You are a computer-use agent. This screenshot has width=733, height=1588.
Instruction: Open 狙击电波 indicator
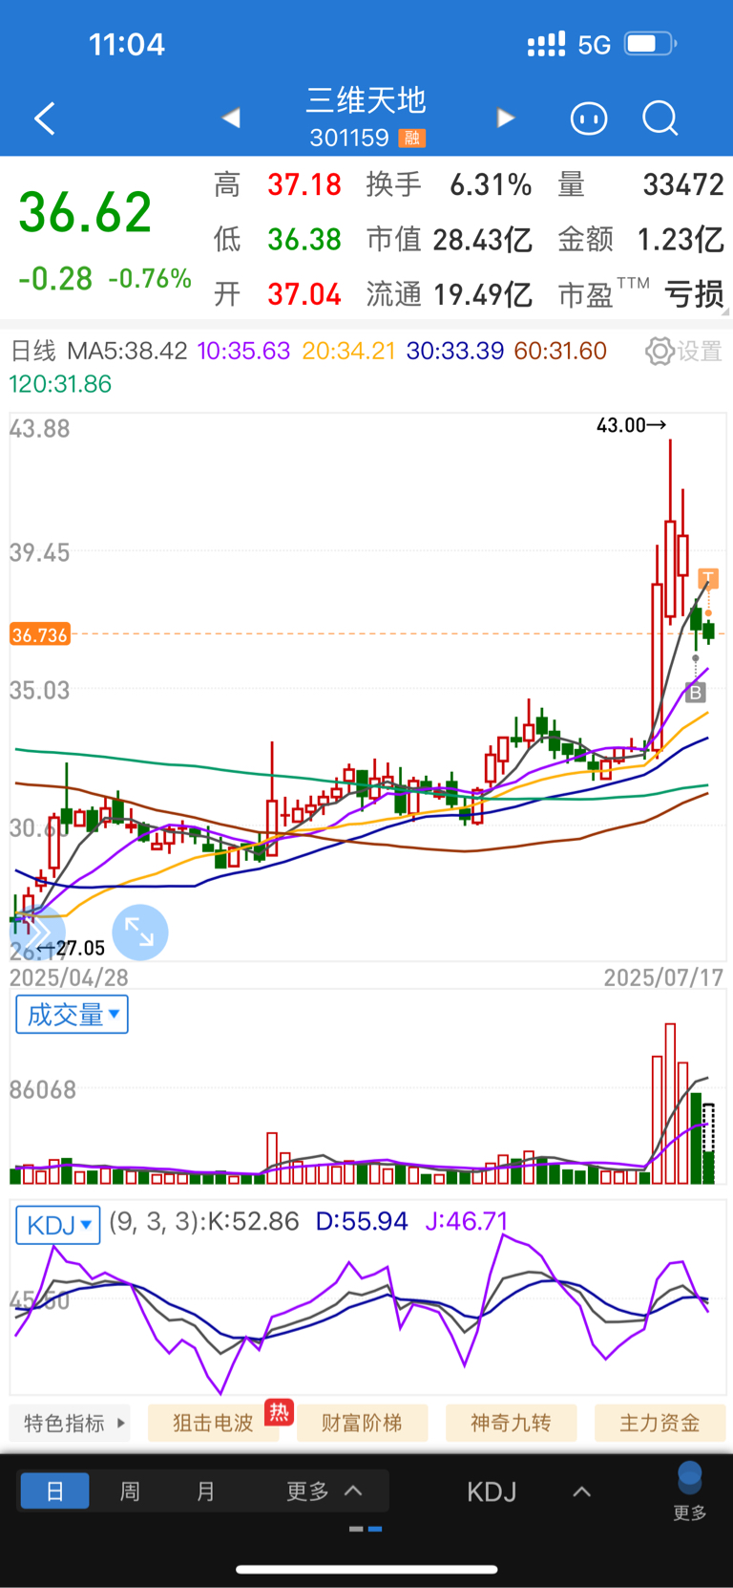coord(213,1423)
